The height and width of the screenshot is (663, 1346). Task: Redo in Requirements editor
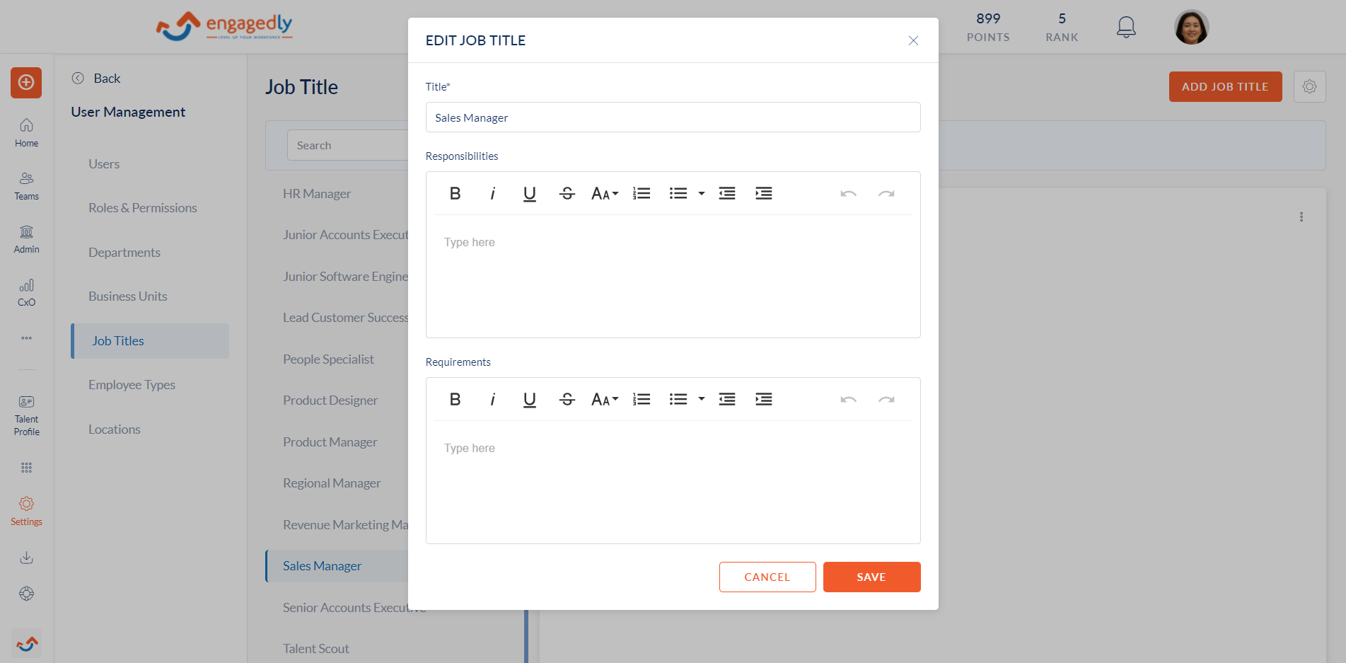[886, 399]
